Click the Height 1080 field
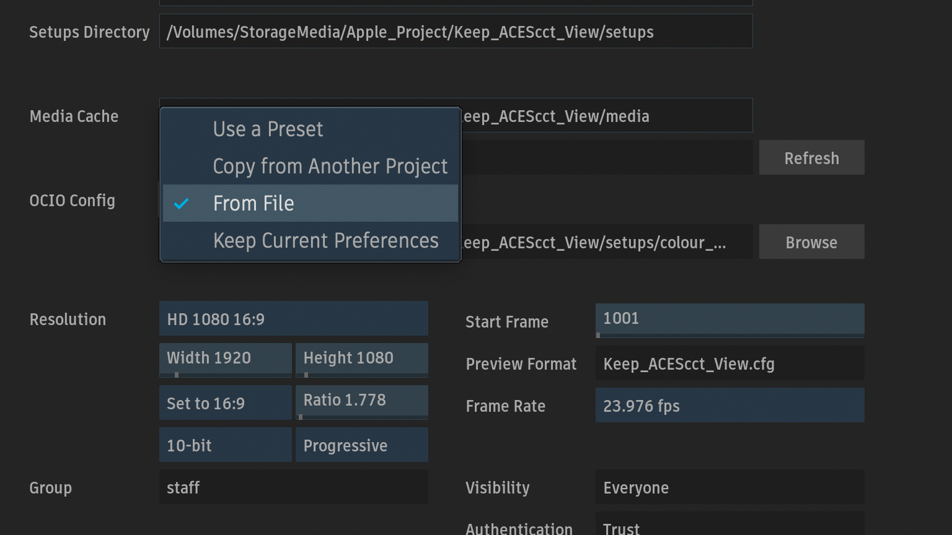The image size is (952, 535). (361, 359)
